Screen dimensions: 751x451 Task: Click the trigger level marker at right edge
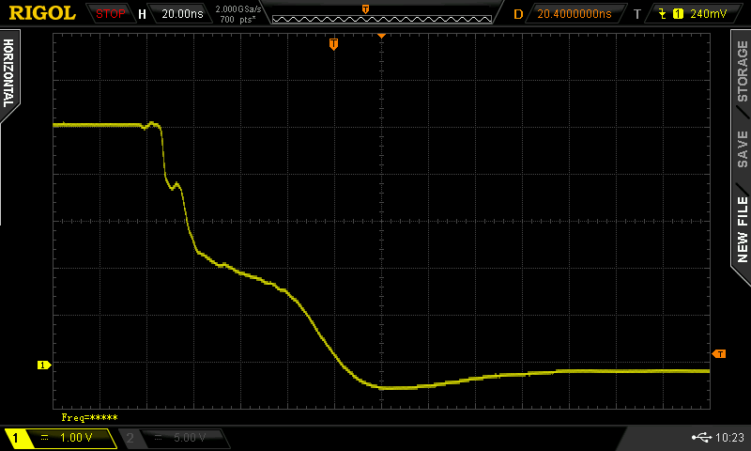point(719,353)
